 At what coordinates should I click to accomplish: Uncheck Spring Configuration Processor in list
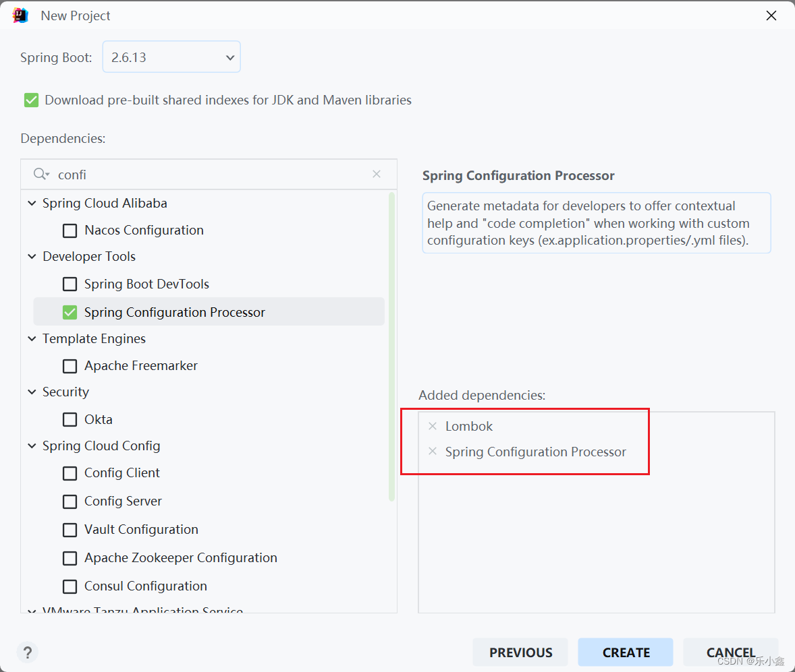click(x=70, y=313)
